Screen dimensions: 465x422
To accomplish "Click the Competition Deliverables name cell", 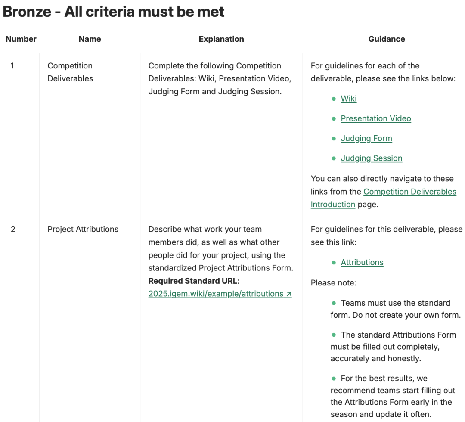I will 70,72.
